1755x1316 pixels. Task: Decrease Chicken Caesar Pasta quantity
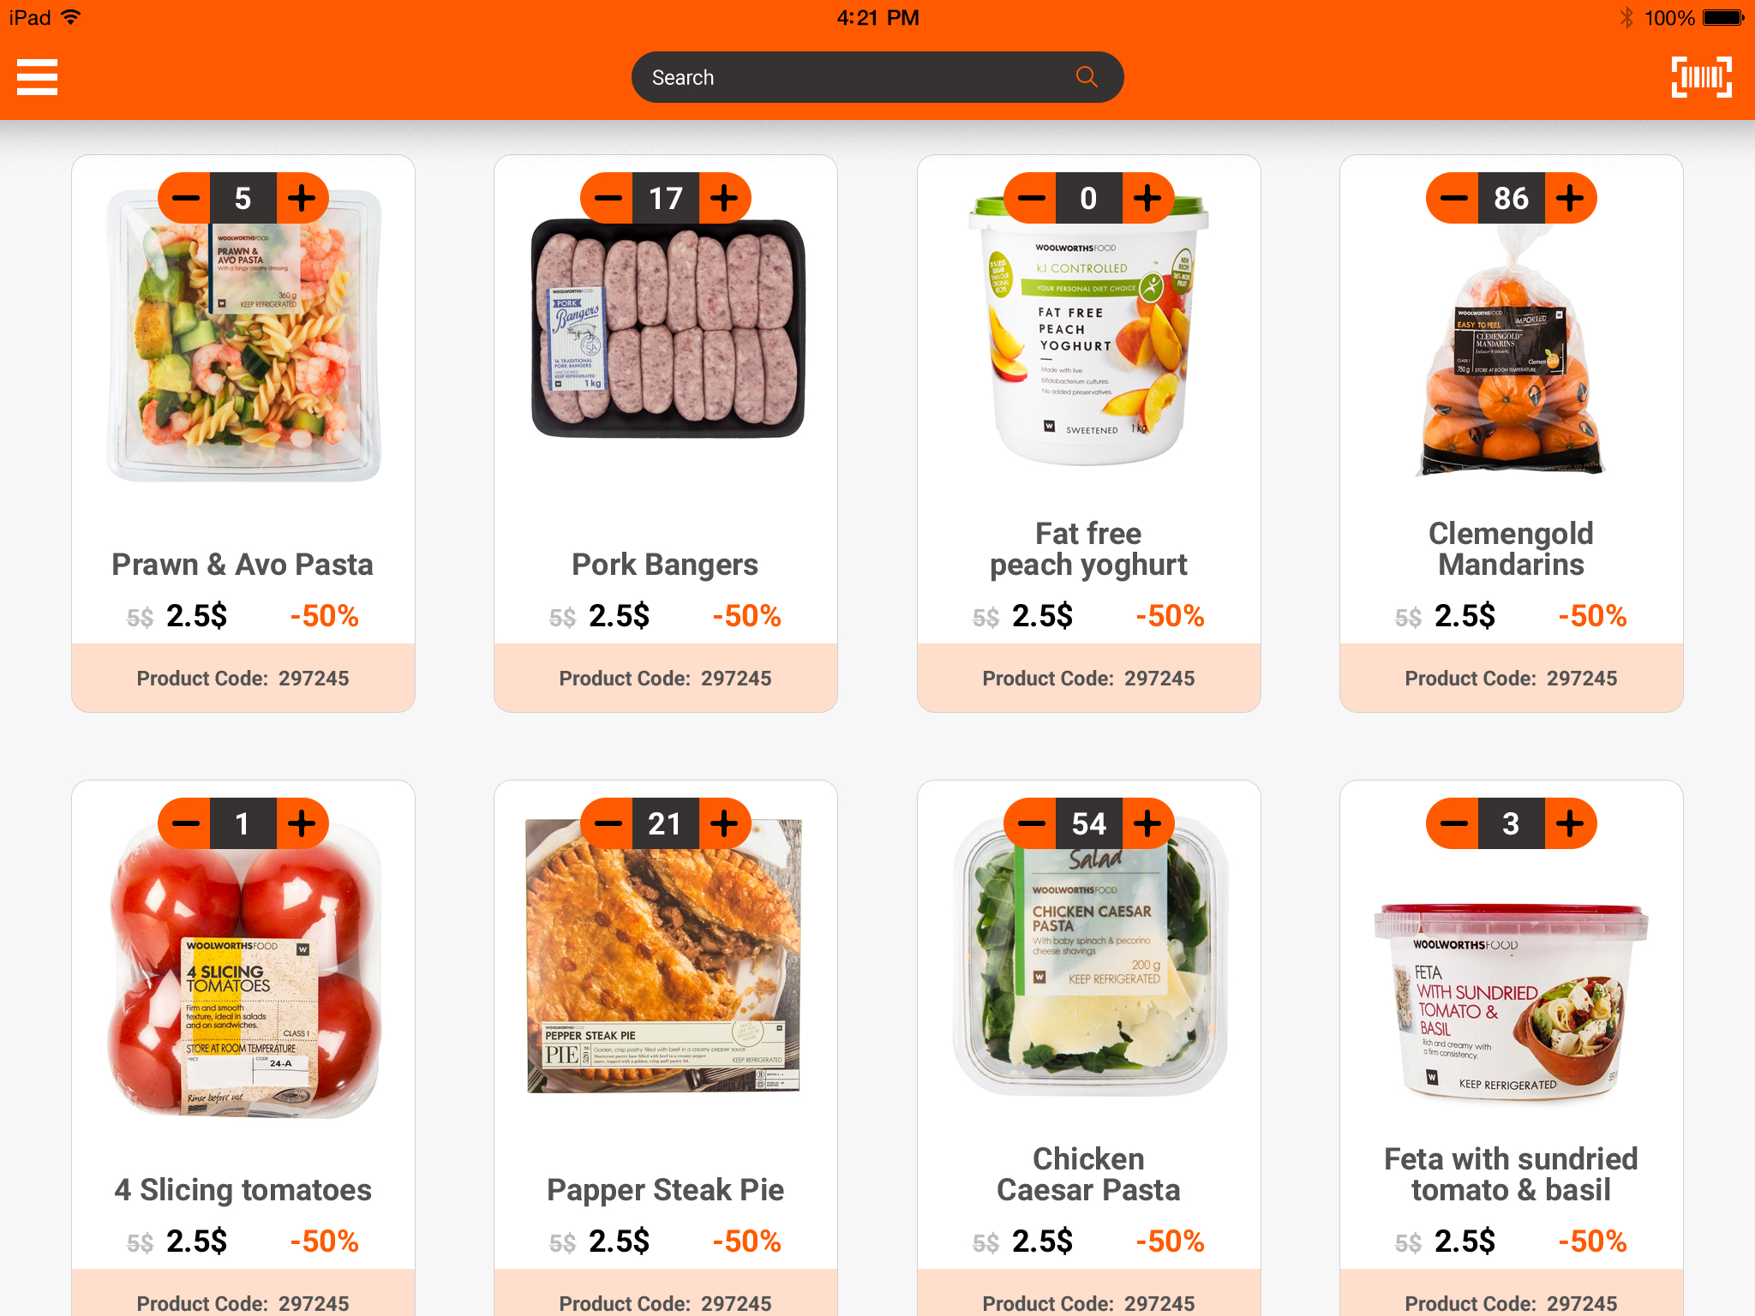click(x=1031, y=823)
